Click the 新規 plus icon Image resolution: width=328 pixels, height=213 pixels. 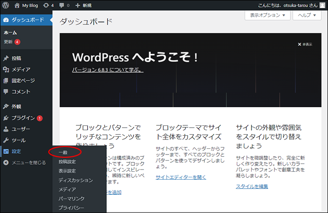point(78,6)
